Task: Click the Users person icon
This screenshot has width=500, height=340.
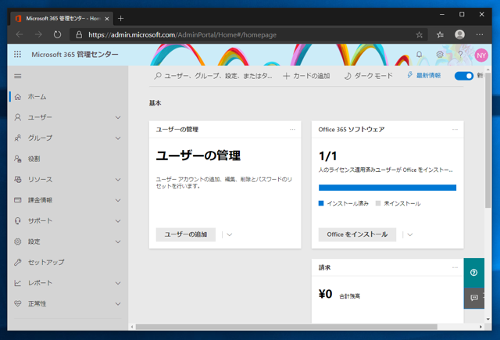Action: 18,117
